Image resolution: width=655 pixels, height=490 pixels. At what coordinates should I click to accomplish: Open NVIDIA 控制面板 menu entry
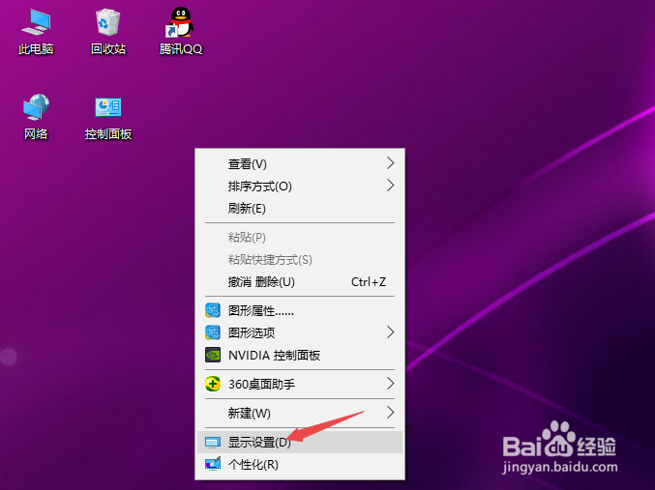coord(300,355)
